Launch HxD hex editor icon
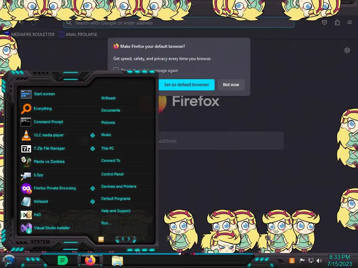The image size is (358, 268). pyautogui.click(x=26, y=215)
